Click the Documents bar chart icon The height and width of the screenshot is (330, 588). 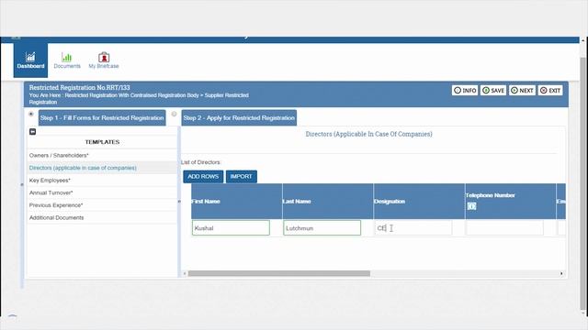pyautogui.click(x=67, y=57)
